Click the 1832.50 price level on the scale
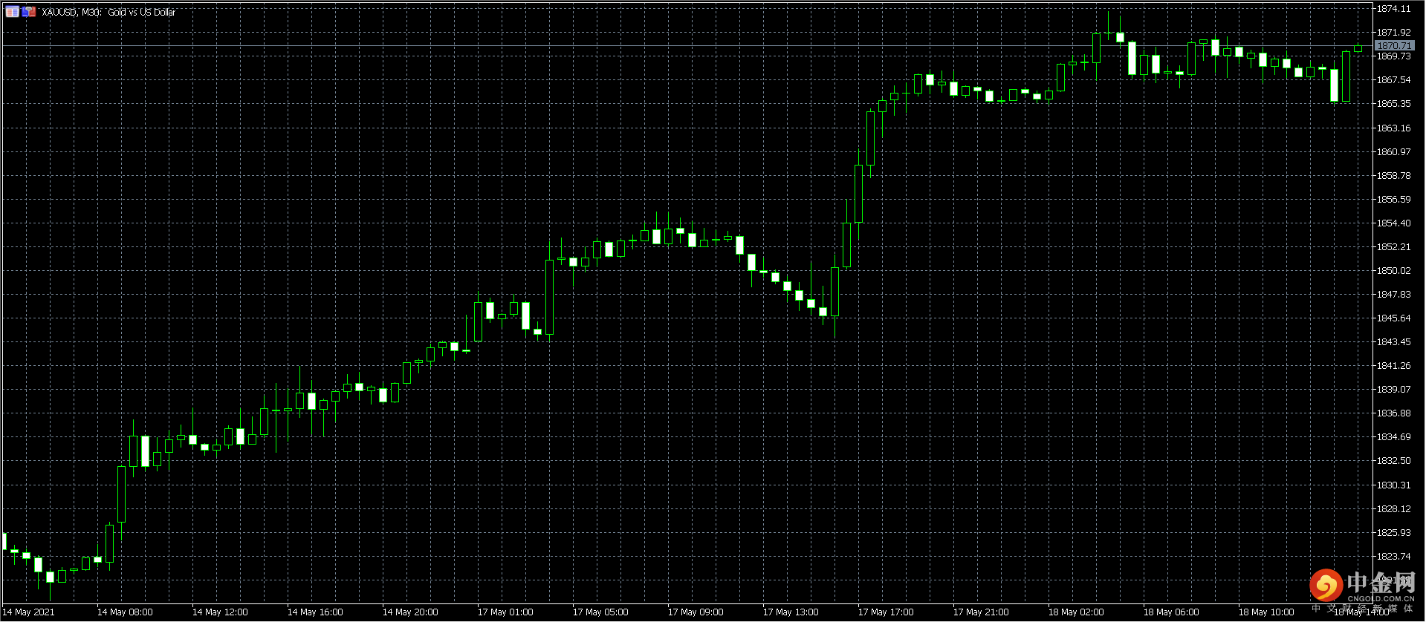Viewport: 1426px width, 622px height. point(1394,461)
